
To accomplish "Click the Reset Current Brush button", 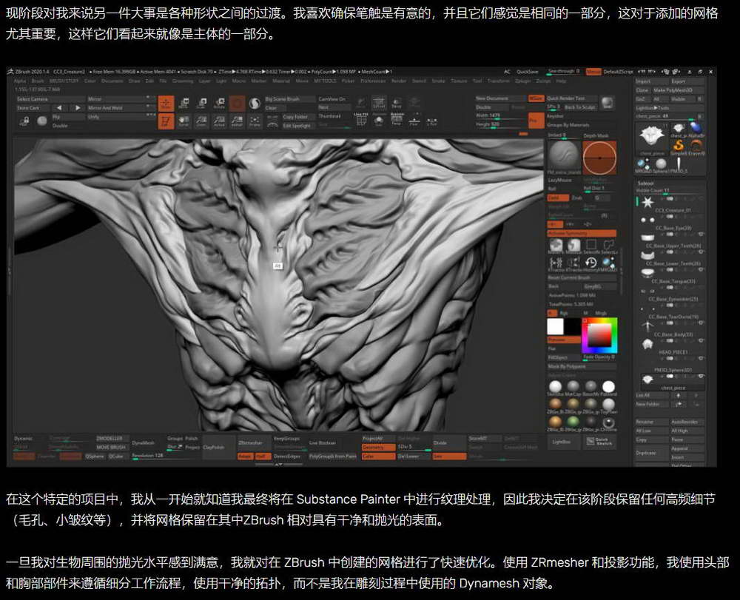I will [582, 278].
